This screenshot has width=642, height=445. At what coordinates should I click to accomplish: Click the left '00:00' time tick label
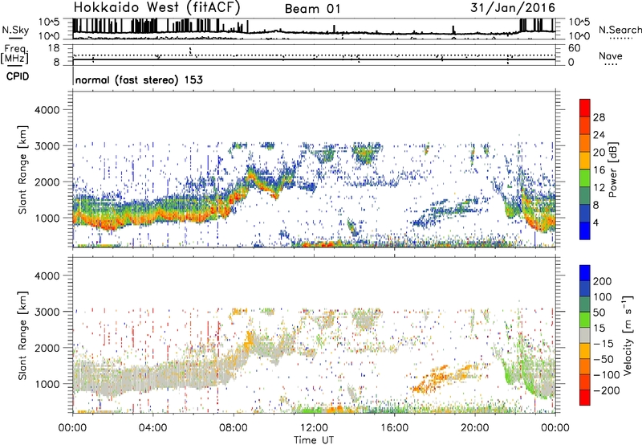click(72, 428)
